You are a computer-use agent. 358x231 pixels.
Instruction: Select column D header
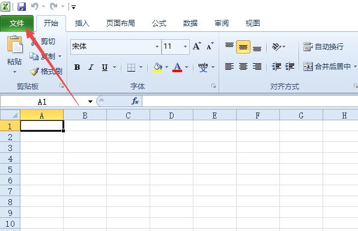click(x=171, y=115)
